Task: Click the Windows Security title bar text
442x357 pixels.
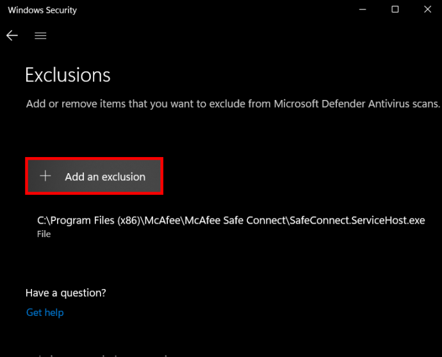Action: point(42,10)
